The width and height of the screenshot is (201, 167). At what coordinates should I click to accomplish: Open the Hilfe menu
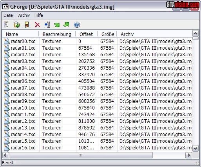pos(39,15)
